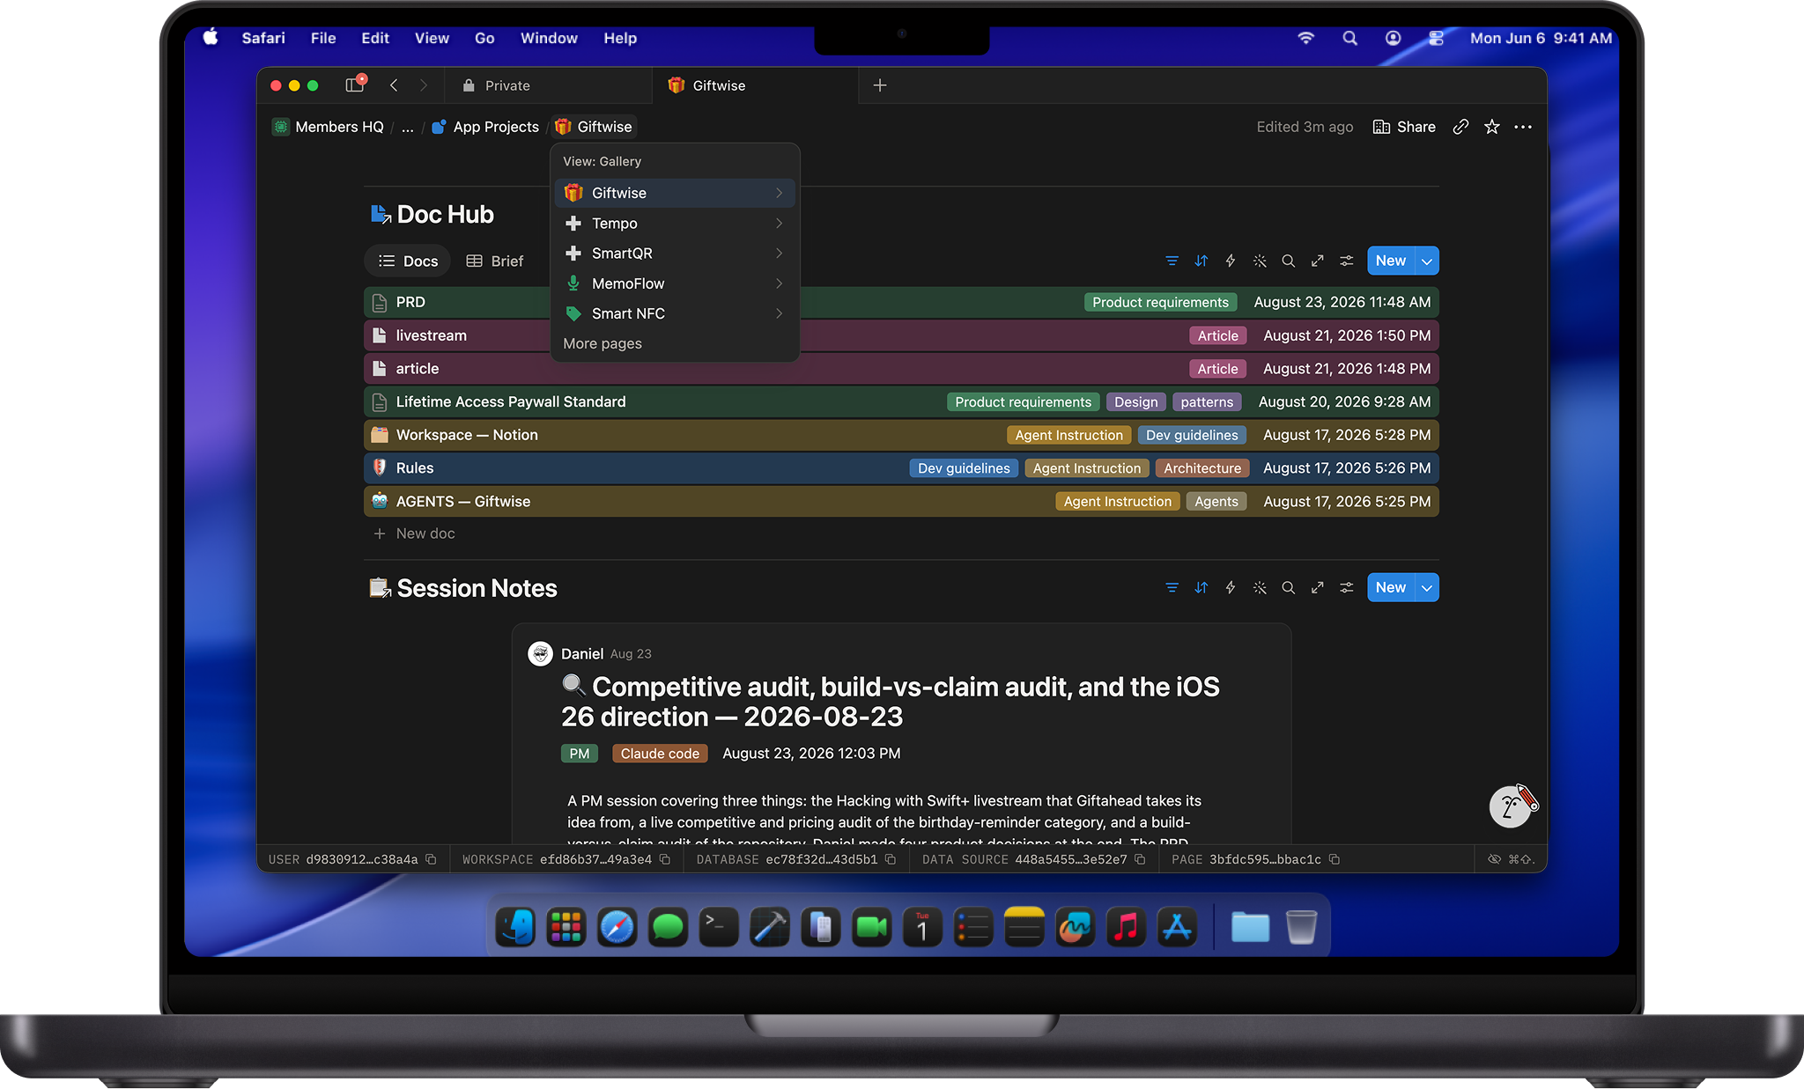Screen dimensions: 1804x1089
Task: Launch Terminal from the Dock
Action: [719, 927]
